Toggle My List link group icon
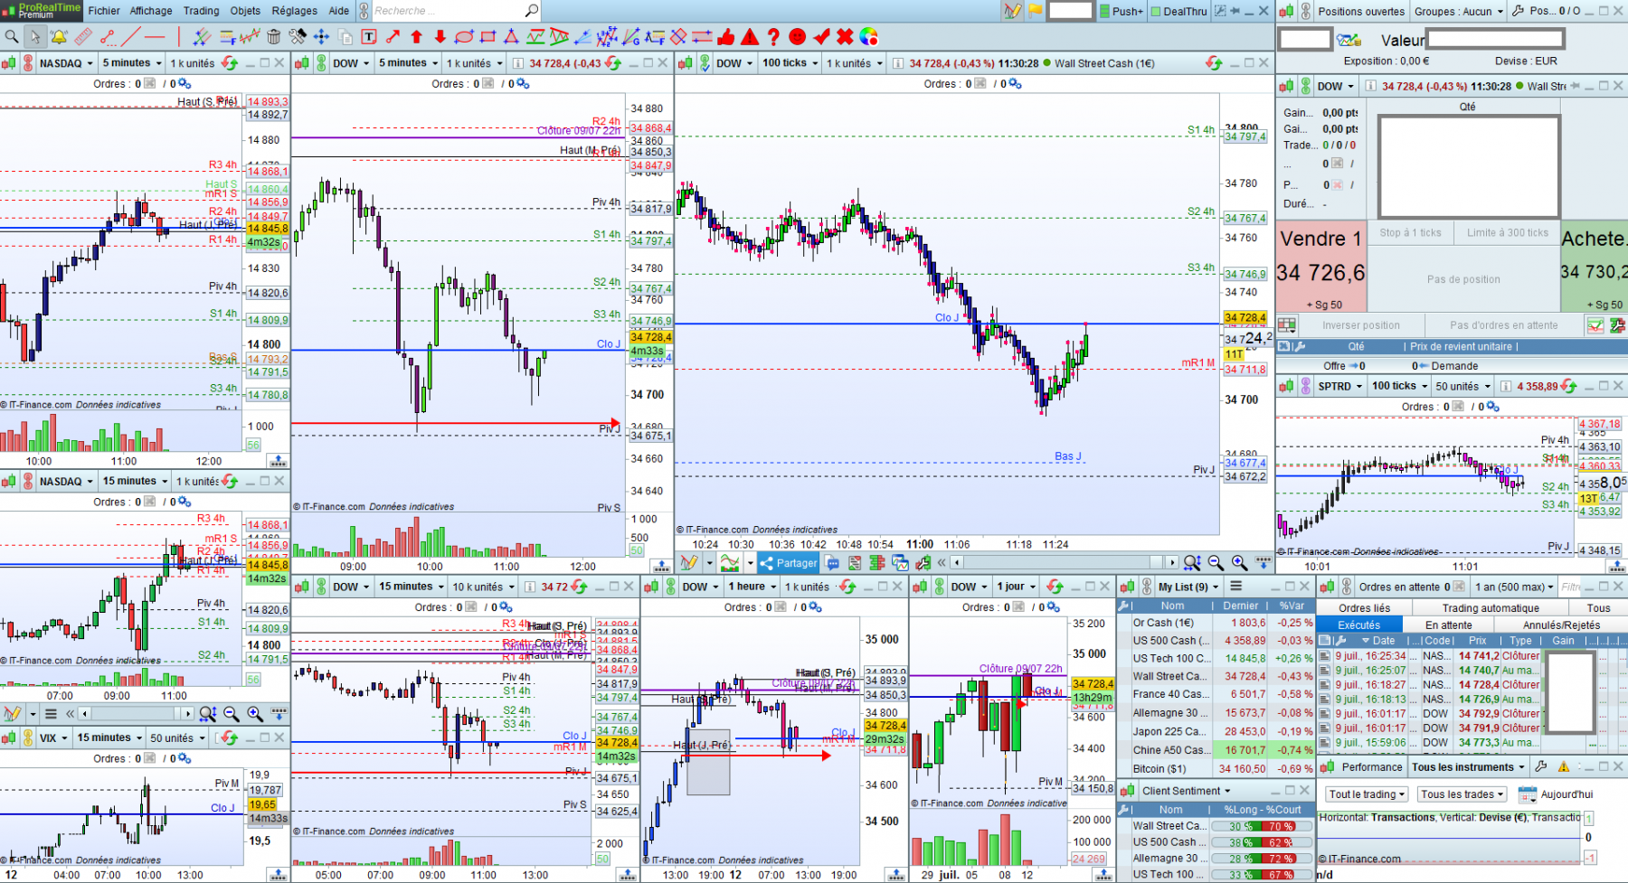Viewport: 1628px width, 883px height. click(x=1146, y=587)
